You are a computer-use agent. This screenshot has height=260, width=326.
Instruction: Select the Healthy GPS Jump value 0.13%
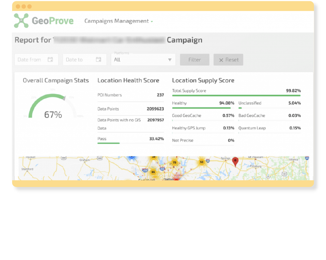pyautogui.click(x=229, y=128)
